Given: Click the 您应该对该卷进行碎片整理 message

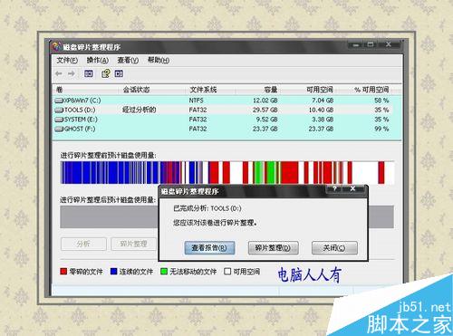Looking at the screenshot, I should [215, 223].
